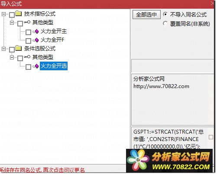This screenshot has width=217, height=174.
Task: Check the box for 火力全开主
Action: tap(28, 32)
